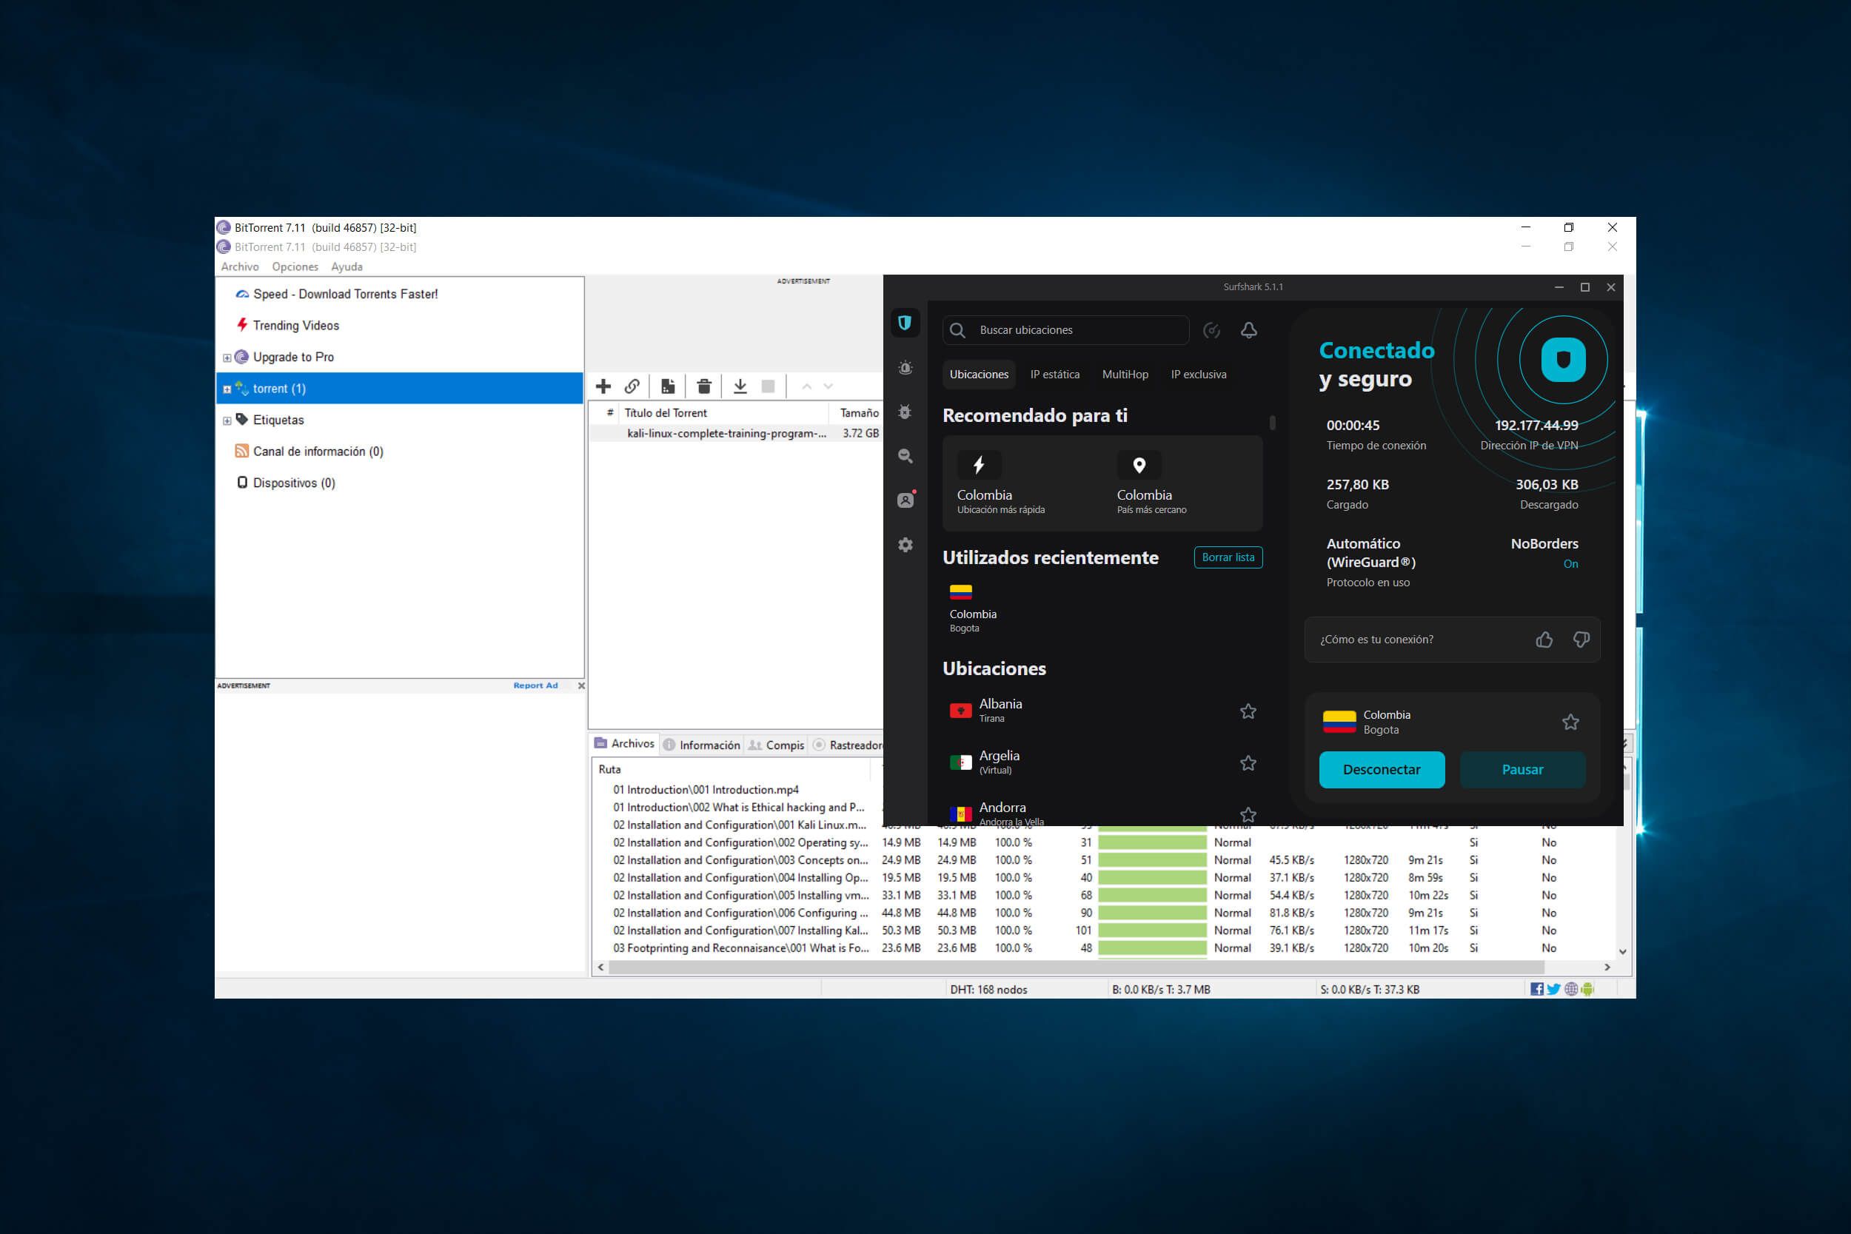Switch to the IP estática tab
Screen dimensions: 1851x1234
pyautogui.click(x=1054, y=375)
